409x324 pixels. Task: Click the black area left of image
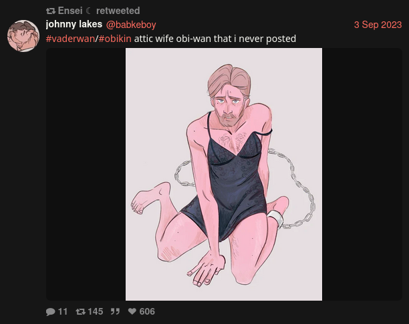pyautogui.click(x=86, y=174)
